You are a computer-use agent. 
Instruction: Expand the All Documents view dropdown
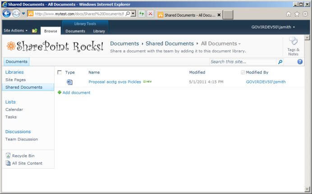[239, 44]
